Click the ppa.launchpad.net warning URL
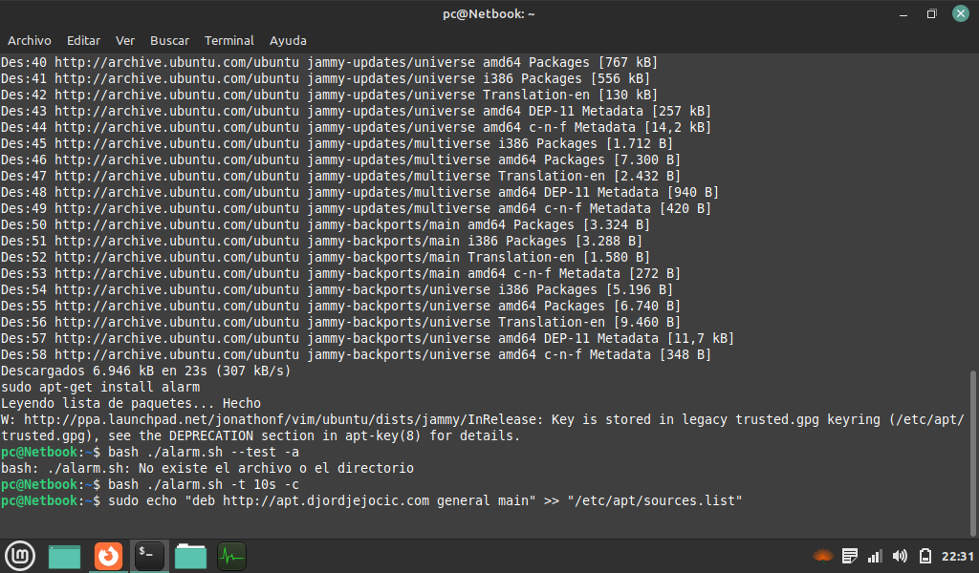The width and height of the screenshot is (979, 573). [283, 419]
